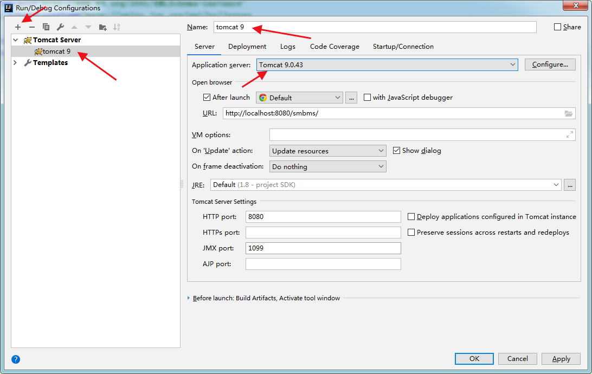592x374 pixels.
Task: Remove the selected configuration
Action: click(x=32, y=27)
